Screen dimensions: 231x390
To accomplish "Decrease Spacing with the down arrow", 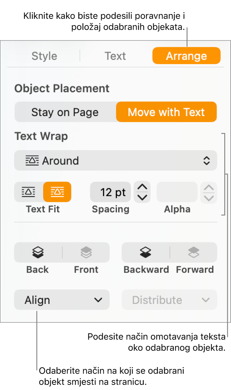I will (x=142, y=197).
